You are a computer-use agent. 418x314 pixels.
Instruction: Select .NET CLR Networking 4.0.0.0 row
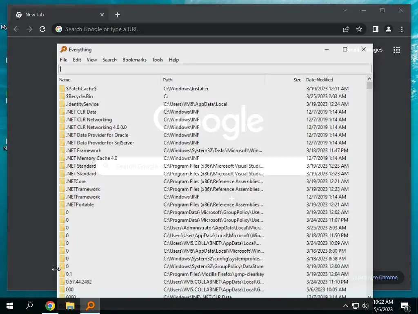click(212, 127)
